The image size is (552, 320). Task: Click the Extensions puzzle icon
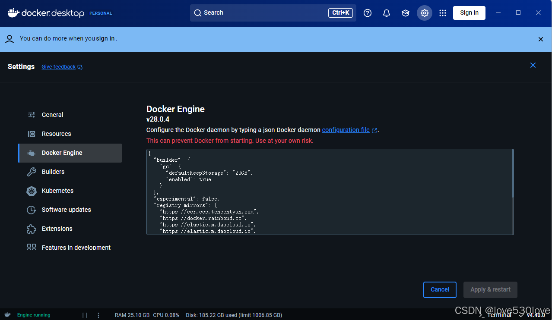[x=32, y=229]
